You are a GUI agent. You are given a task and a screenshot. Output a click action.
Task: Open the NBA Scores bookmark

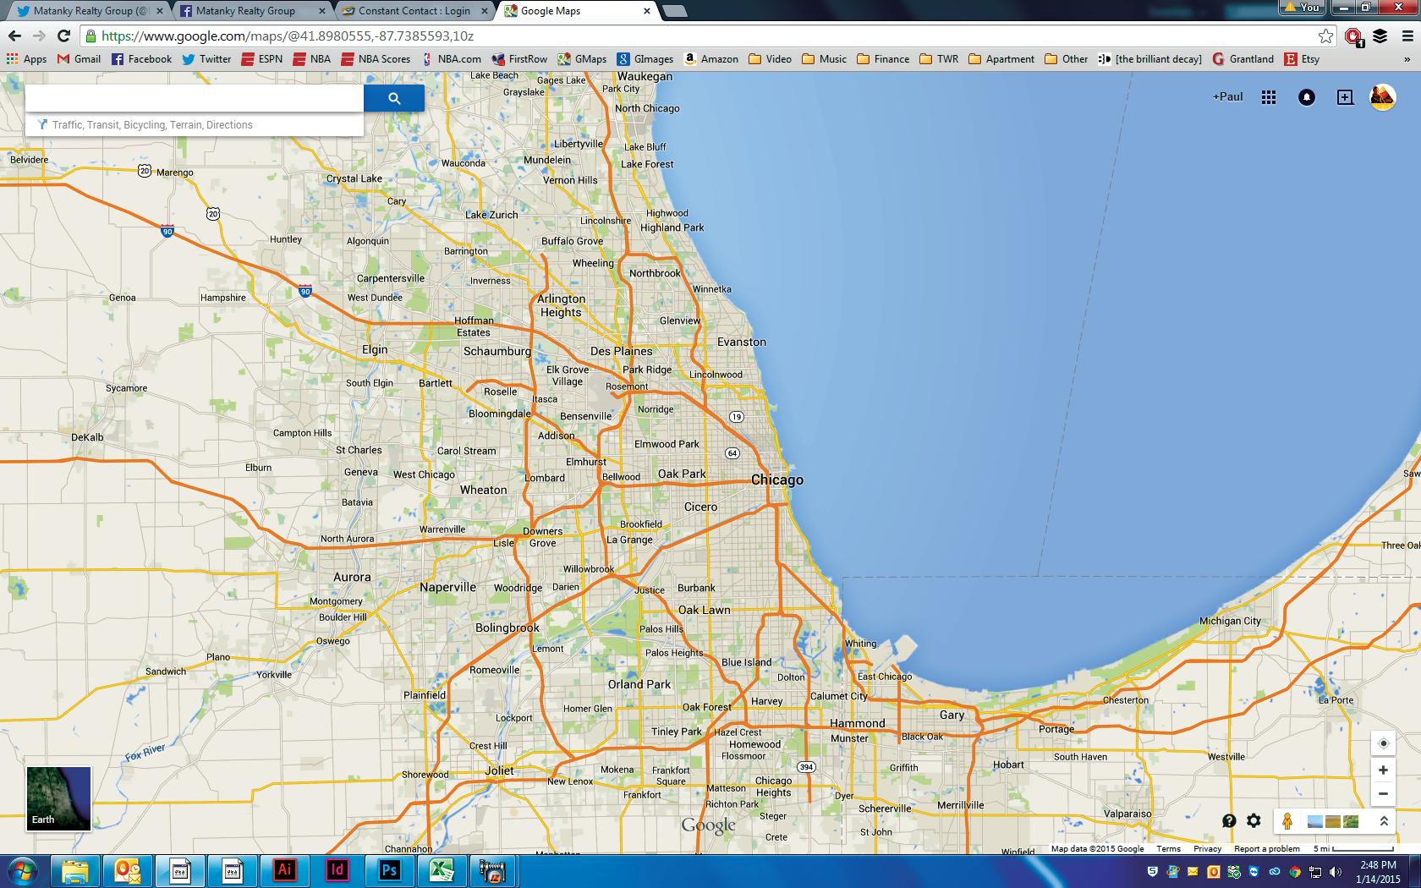click(x=376, y=59)
